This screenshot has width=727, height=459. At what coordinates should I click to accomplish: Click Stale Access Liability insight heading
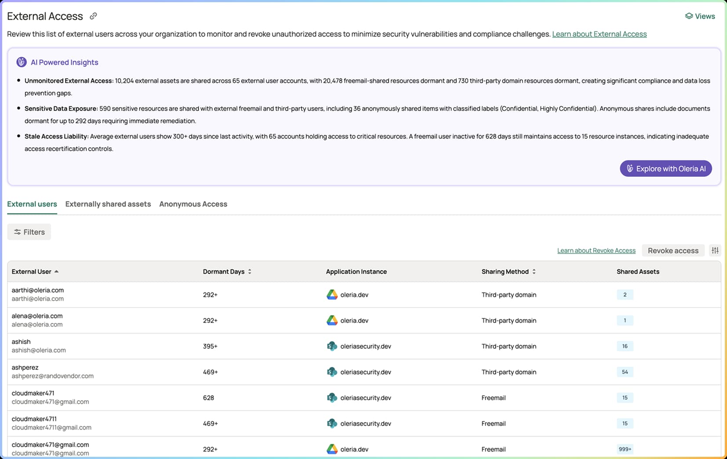(57, 136)
